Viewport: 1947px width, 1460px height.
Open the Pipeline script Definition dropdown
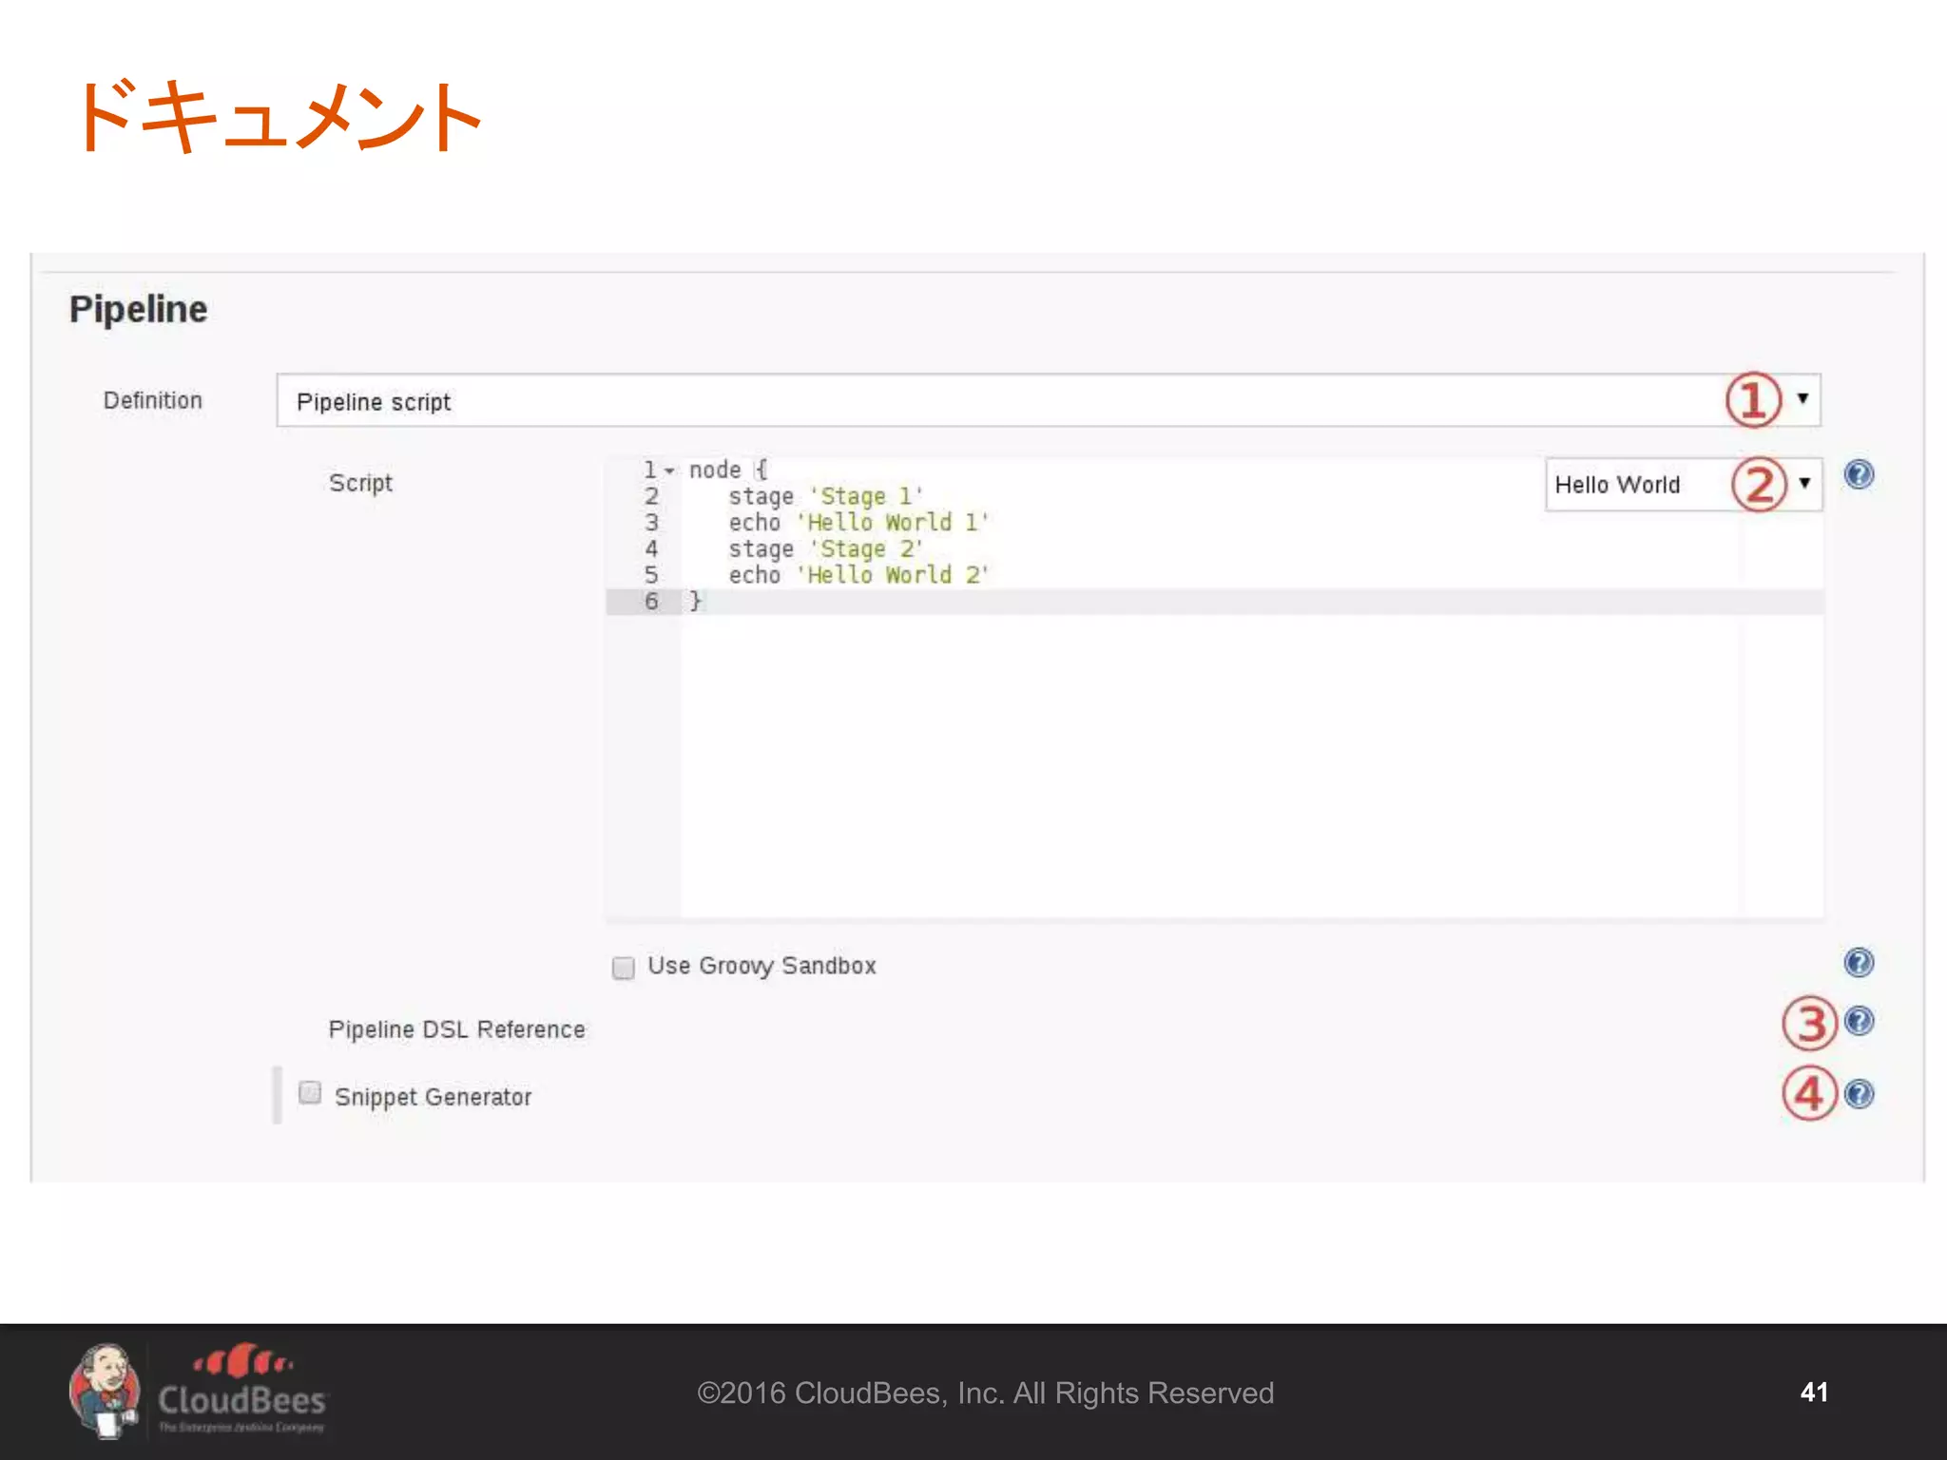(1046, 401)
